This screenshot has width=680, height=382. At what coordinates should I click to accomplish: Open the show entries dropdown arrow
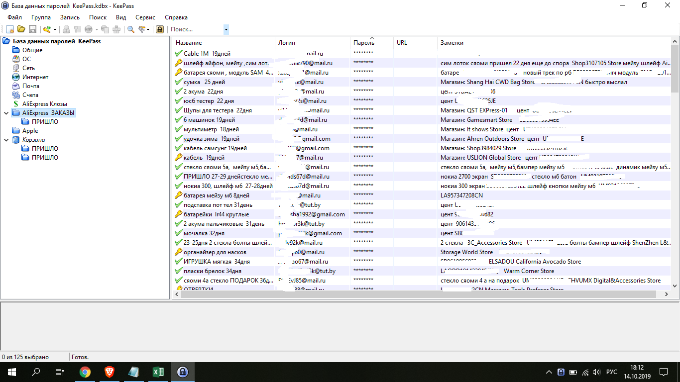[x=148, y=29]
